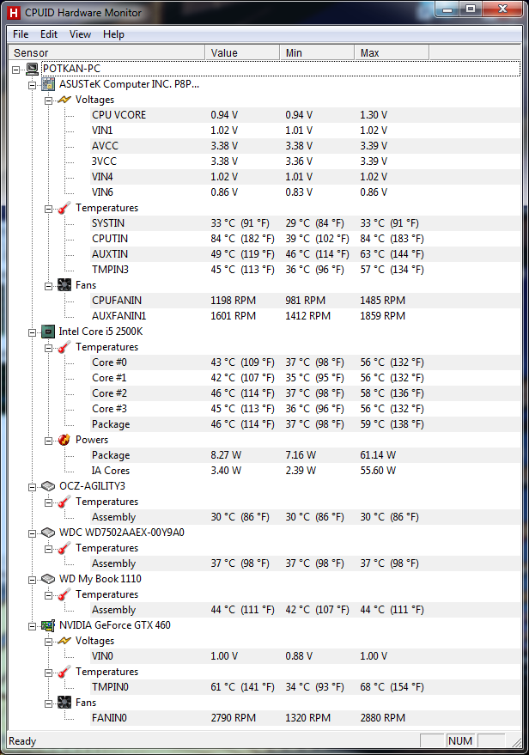This screenshot has height=755, width=529.
Task: Select the CPUTIN temperature row
Action: tap(305, 239)
